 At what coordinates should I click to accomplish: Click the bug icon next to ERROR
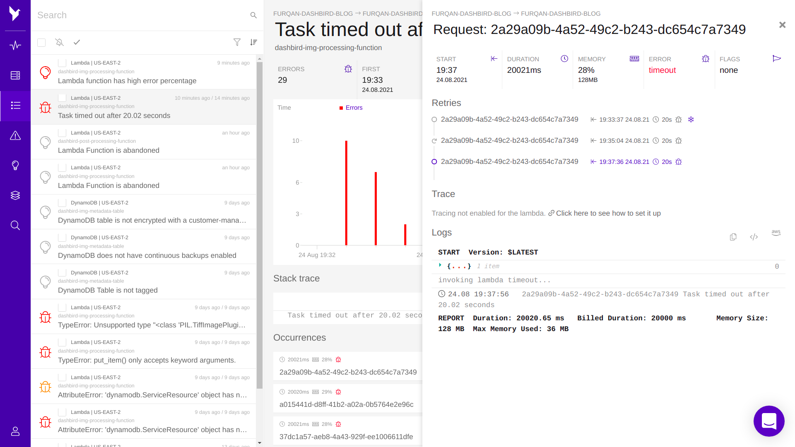(x=706, y=59)
